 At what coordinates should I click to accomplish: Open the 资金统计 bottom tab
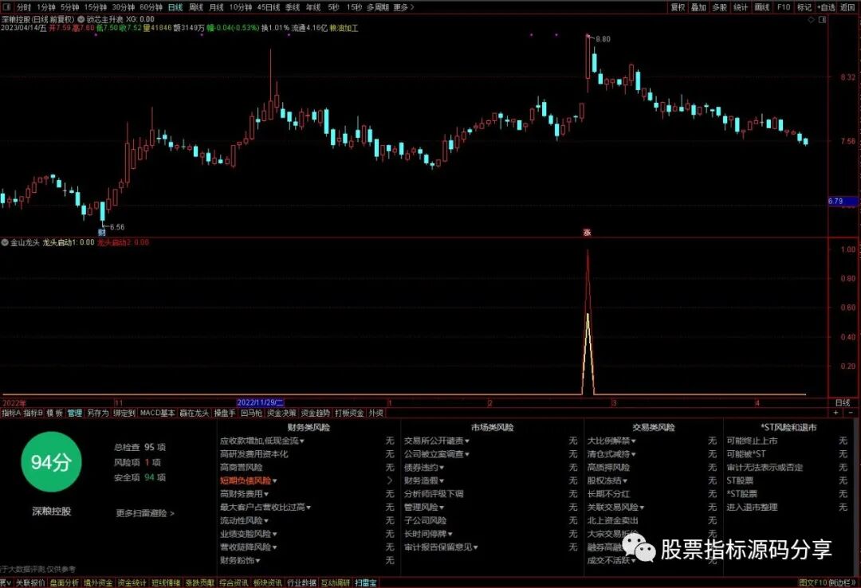click(132, 583)
